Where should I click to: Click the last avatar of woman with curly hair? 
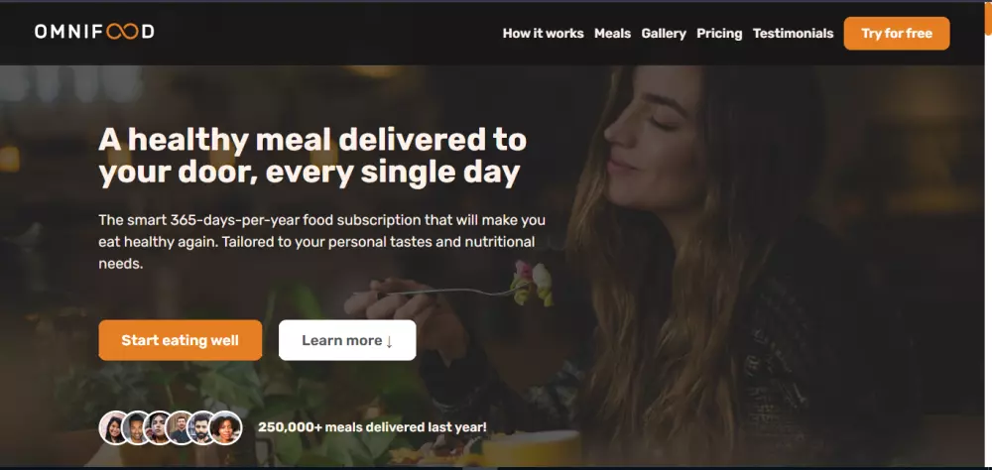(226, 427)
